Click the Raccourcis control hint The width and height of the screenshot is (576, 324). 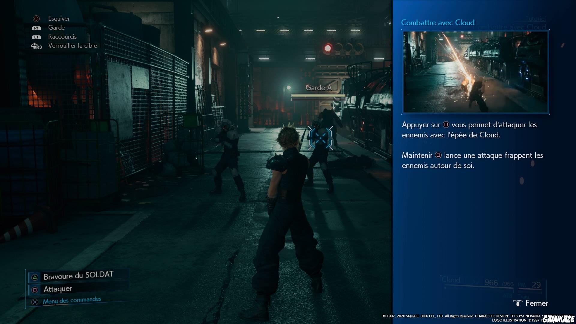pos(62,37)
